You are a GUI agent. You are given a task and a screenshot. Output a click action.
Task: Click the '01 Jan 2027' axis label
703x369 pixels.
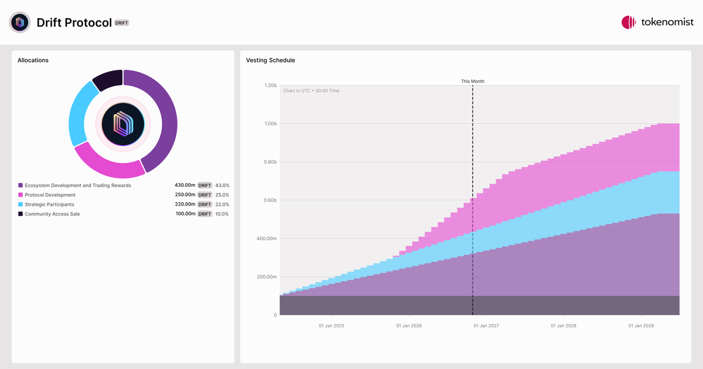pyautogui.click(x=486, y=325)
